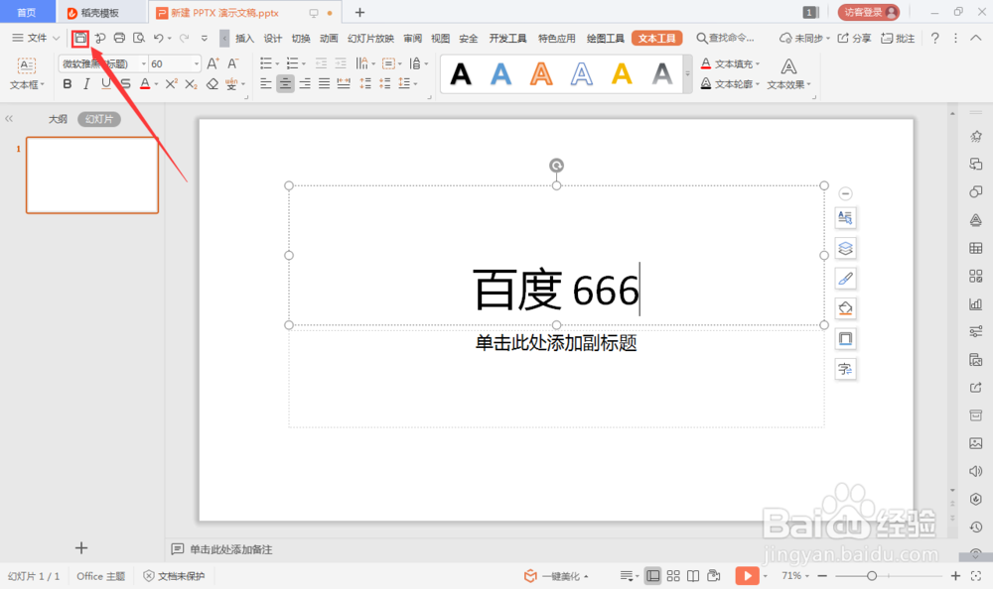Open the 文本效果 dropdown

tap(788, 74)
